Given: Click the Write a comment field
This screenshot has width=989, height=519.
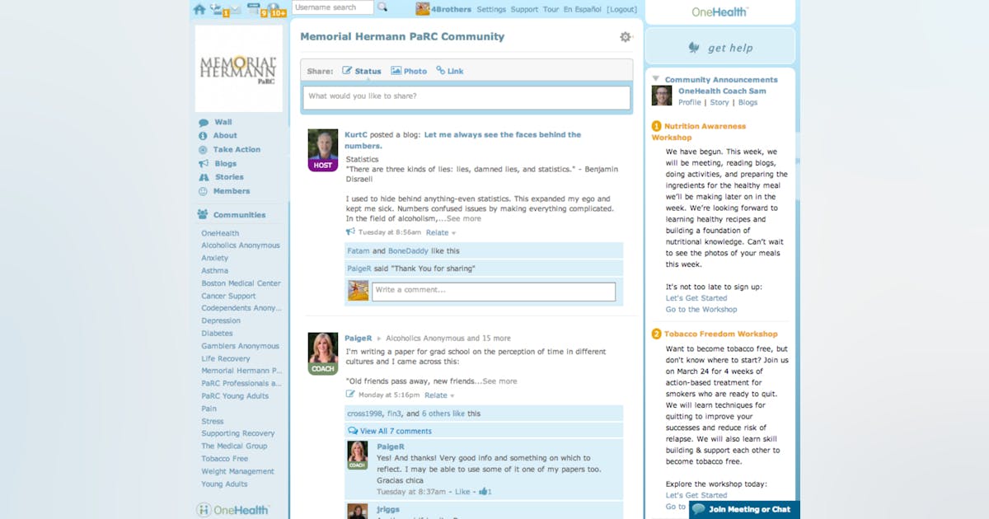Looking at the screenshot, I should [493, 291].
